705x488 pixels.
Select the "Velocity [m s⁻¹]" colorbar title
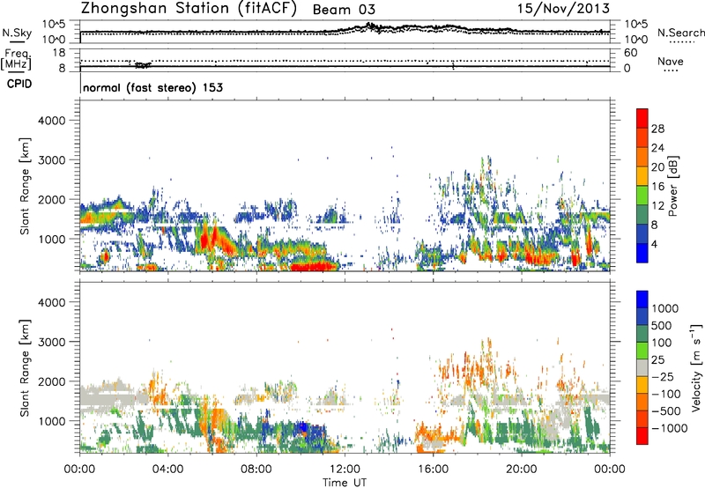tap(696, 367)
